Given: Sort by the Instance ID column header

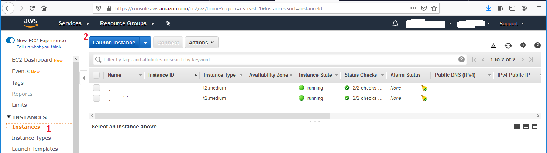Looking at the screenshot, I should 161,75.
